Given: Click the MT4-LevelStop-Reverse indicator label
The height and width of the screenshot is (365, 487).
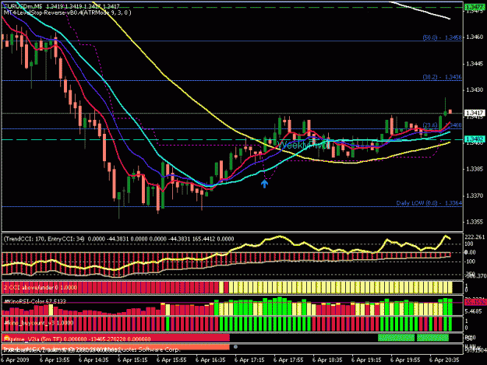Looking at the screenshot, I should tap(67, 12).
